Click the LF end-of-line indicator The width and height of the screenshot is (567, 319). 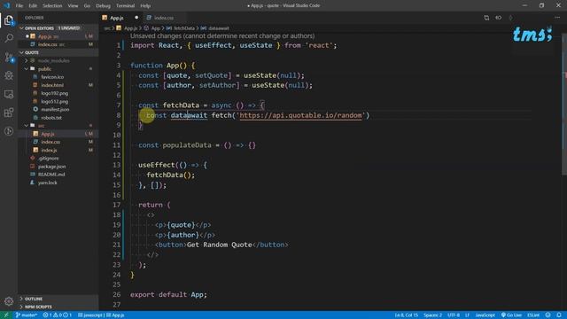coord(467,315)
